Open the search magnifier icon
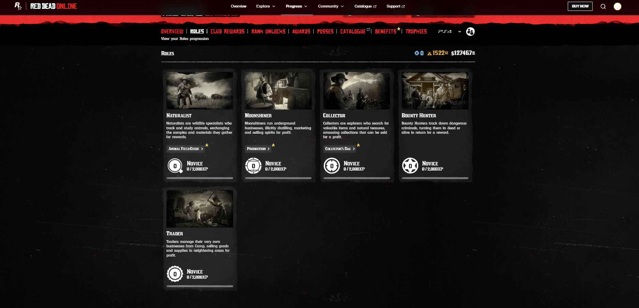639x308 pixels. tap(603, 6)
